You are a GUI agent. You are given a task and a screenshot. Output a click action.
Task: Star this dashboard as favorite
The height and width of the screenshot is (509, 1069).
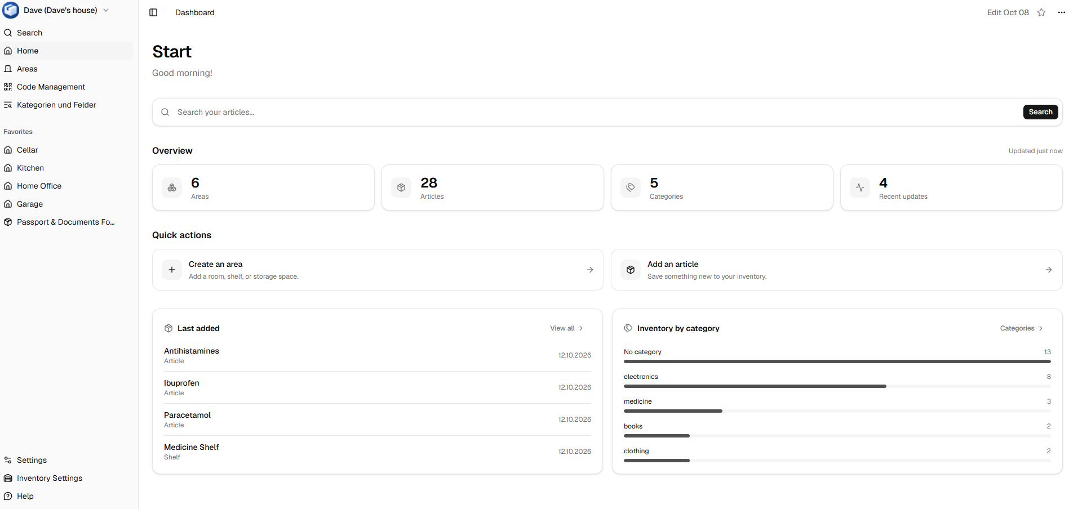coord(1041,12)
